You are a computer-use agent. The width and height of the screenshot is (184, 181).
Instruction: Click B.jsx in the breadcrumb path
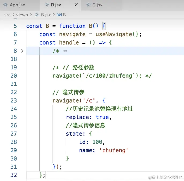tap(46, 15)
